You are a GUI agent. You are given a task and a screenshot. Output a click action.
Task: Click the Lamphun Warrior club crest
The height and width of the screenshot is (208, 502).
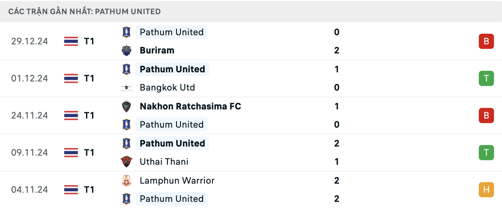click(x=126, y=180)
